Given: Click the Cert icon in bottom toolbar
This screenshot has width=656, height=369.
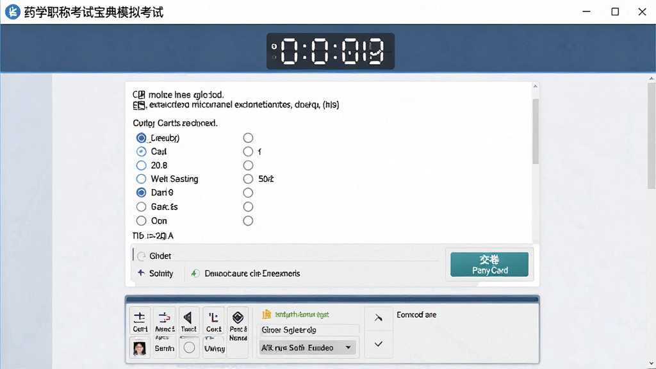Looking at the screenshot, I should tap(140, 322).
